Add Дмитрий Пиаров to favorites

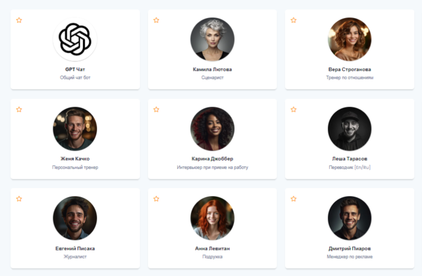click(293, 199)
